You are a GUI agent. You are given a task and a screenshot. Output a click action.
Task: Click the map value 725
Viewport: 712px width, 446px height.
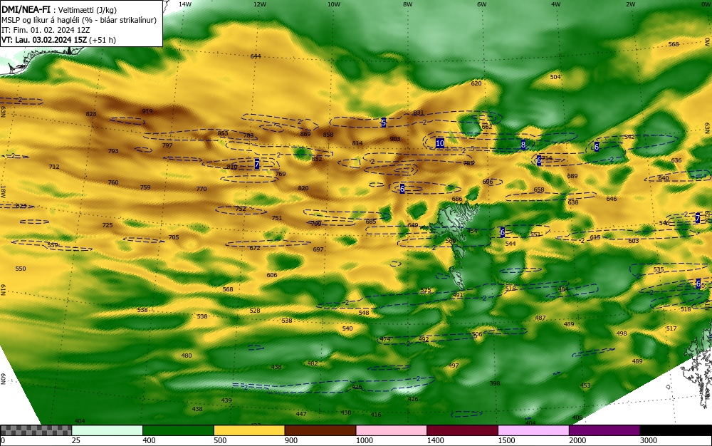108,225
